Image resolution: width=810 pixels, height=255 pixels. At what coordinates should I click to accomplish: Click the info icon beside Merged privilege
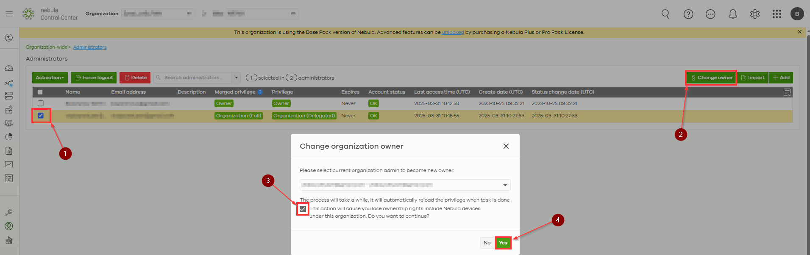[260, 92]
